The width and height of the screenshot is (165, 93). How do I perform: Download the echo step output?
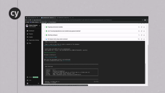coord(144,31)
